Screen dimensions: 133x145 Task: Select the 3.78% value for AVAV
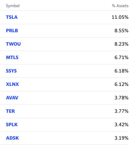click(121, 98)
